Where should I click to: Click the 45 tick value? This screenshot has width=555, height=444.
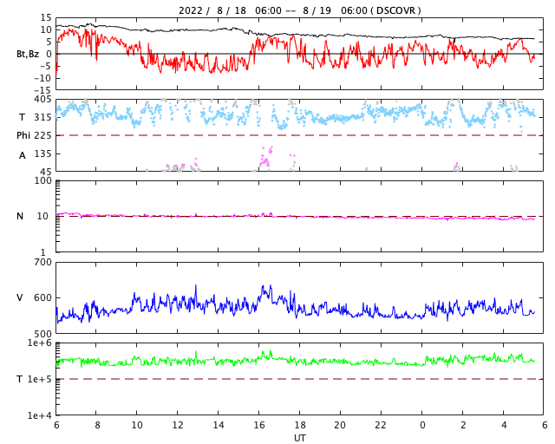[x=46, y=172]
